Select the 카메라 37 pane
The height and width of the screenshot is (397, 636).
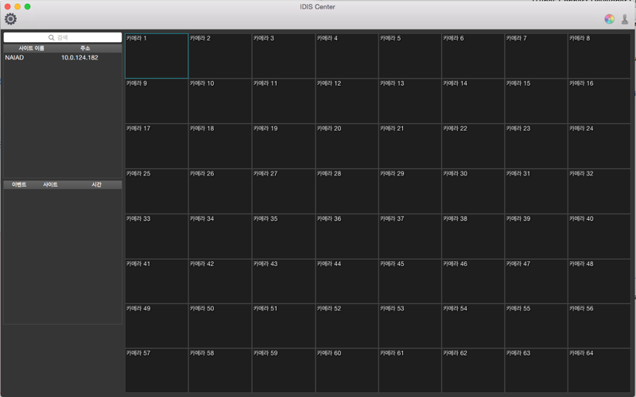[409, 236]
